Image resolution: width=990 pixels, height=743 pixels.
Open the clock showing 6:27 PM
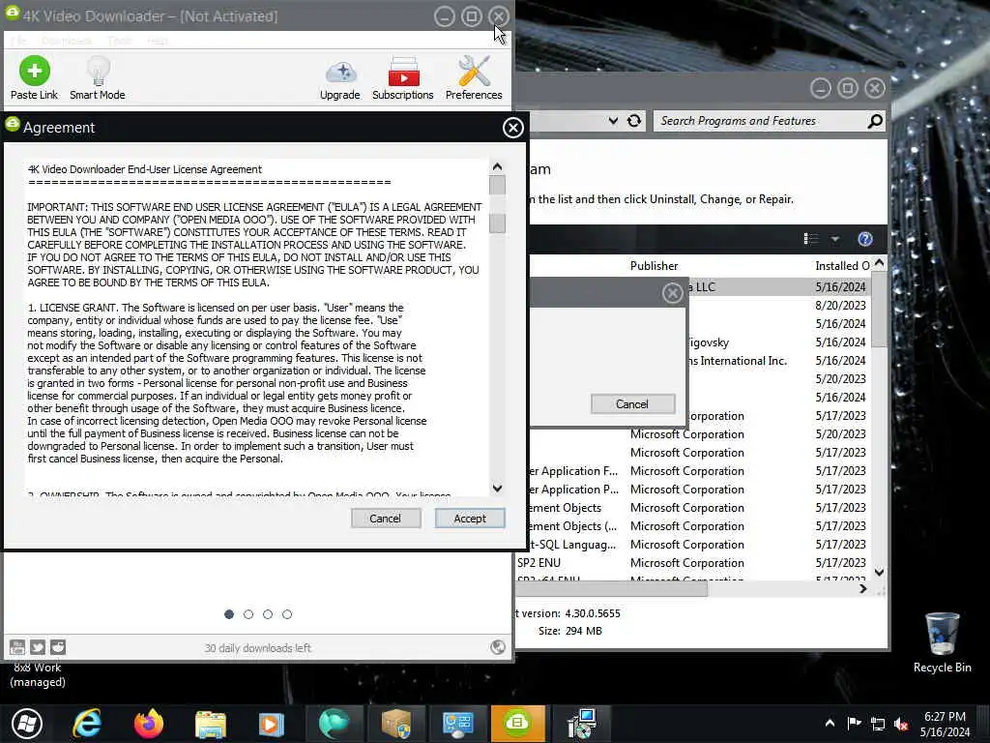(x=946, y=724)
